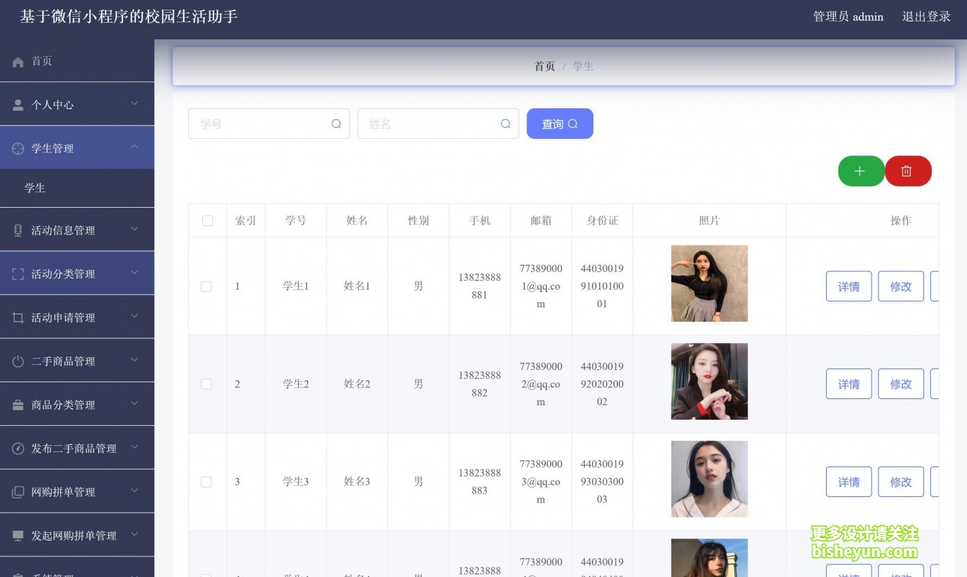
Task: Check the row for 学生3
Action: (x=206, y=482)
